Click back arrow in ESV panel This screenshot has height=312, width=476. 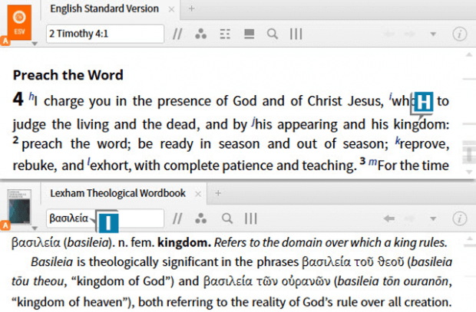[x=389, y=34]
